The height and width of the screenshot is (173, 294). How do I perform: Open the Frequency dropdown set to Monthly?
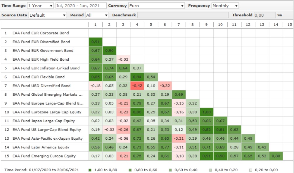pos(225,6)
